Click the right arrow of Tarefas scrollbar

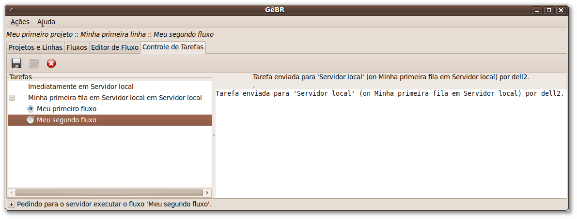coord(207,192)
